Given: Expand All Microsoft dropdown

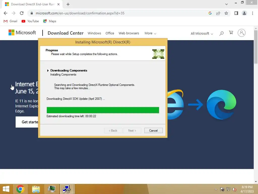Looking at the screenshot, I should point(202,34).
